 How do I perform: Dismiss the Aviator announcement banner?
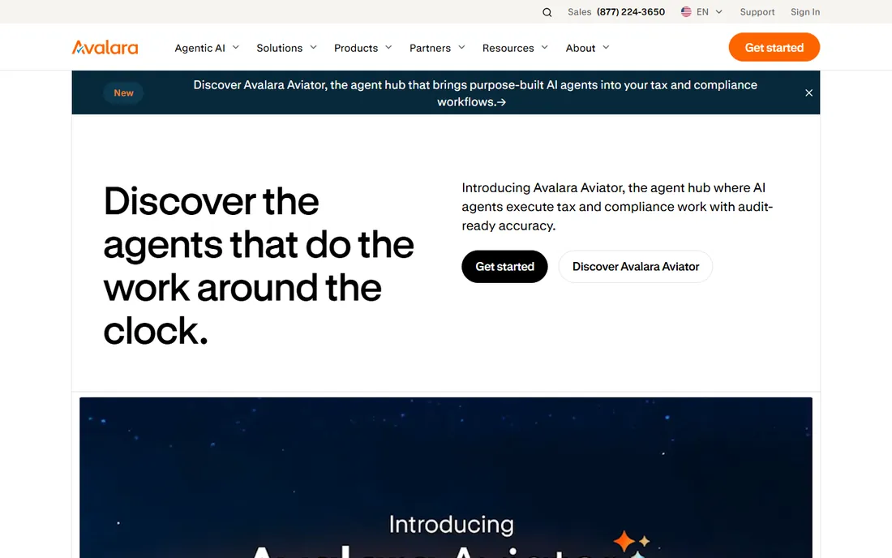pyautogui.click(x=808, y=92)
